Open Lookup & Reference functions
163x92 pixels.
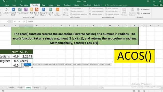coord(44,11)
